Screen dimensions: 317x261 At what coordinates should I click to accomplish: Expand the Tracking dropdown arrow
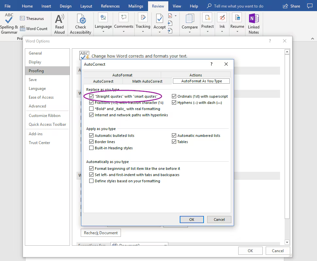click(x=143, y=31)
